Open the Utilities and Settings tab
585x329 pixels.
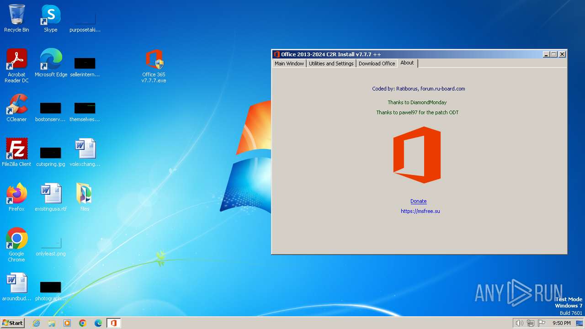[x=331, y=64]
